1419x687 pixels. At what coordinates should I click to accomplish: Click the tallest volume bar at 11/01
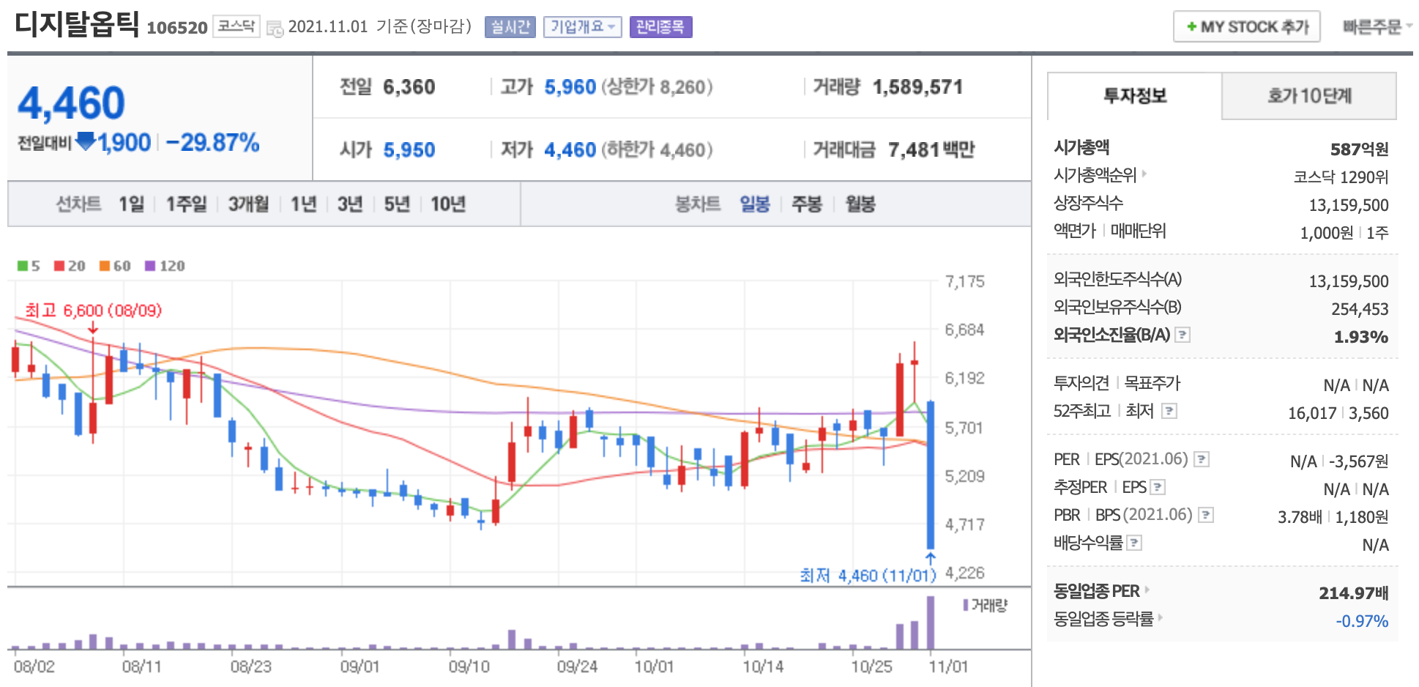pos(931,623)
